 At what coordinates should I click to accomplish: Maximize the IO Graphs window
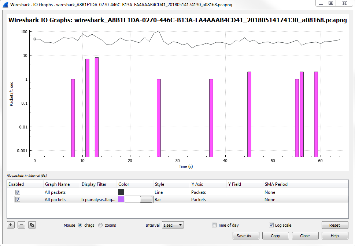pyautogui.click(x=331, y=3)
